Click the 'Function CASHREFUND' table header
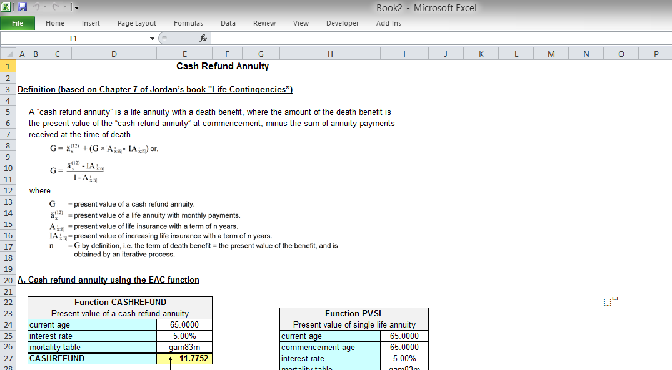The width and height of the screenshot is (672, 370). click(x=120, y=302)
